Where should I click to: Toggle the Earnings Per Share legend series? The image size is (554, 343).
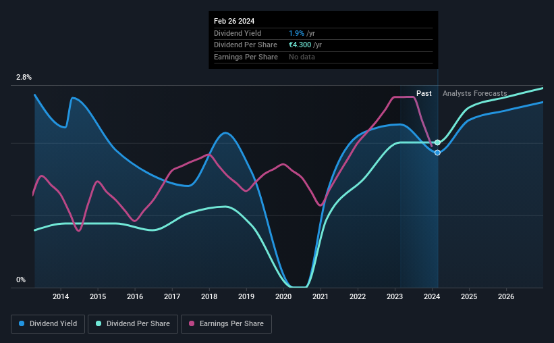tap(226, 324)
